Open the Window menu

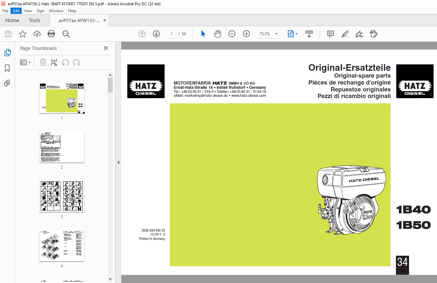tap(56, 11)
